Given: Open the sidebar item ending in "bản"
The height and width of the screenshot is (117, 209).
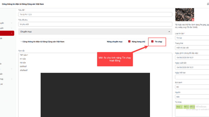Looking at the screenshot, I should (x=1, y=74).
